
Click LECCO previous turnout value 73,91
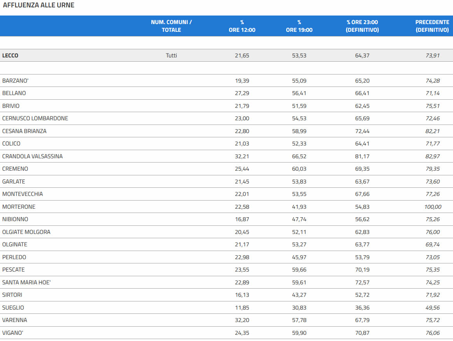(x=432, y=55)
